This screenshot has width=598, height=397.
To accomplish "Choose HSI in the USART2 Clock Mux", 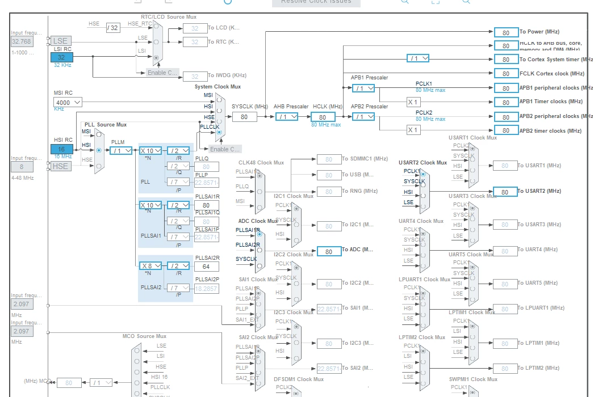I will (x=423, y=196).
